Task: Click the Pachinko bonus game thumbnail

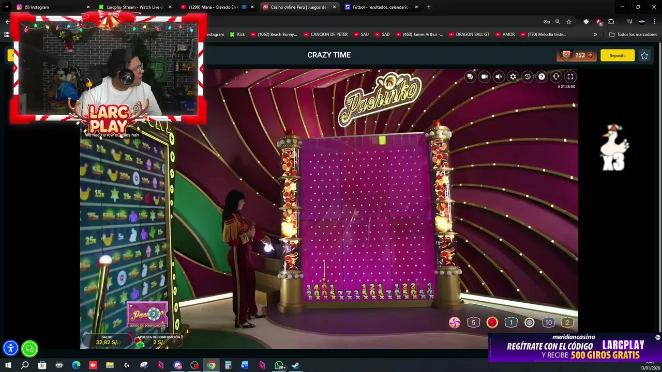Action: click(x=147, y=315)
